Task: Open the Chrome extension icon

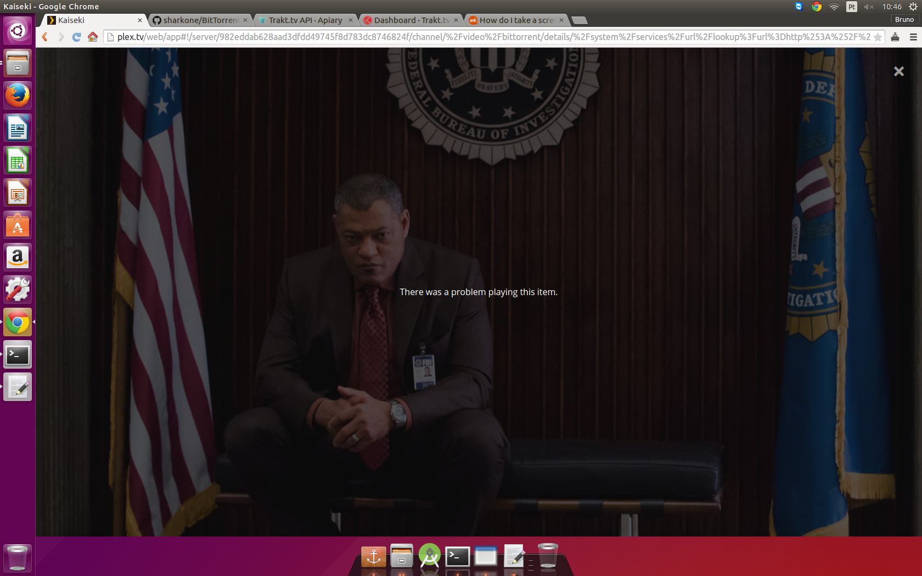Action: click(895, 37)
